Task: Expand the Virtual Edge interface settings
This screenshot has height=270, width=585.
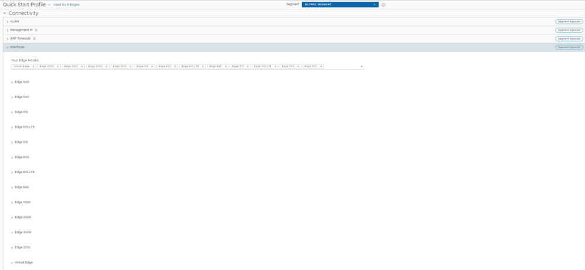Action: (12, 263)
